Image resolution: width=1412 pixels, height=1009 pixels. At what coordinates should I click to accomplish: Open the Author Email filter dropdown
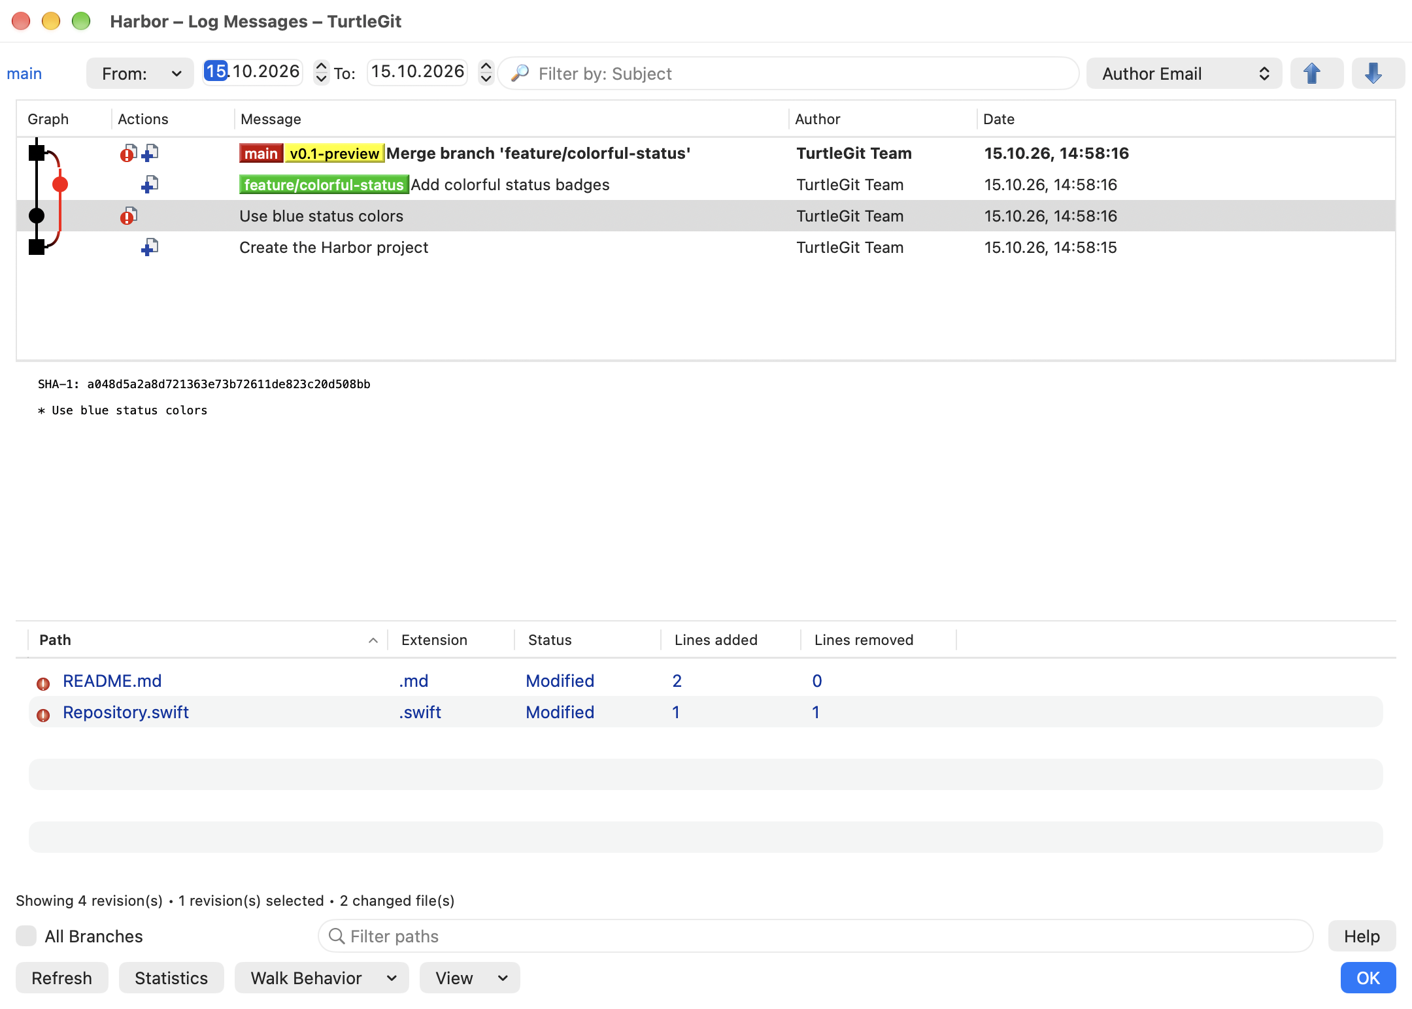[x=1184, y=73]
